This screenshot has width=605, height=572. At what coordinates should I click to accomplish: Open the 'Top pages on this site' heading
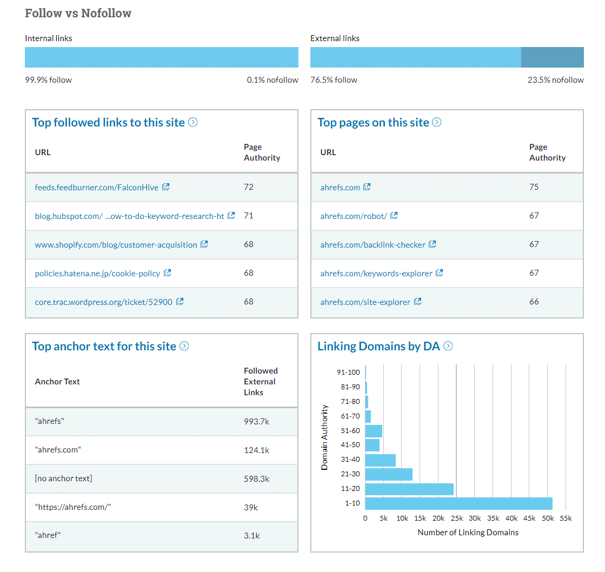pyautogui.click(x=373, y=122)
